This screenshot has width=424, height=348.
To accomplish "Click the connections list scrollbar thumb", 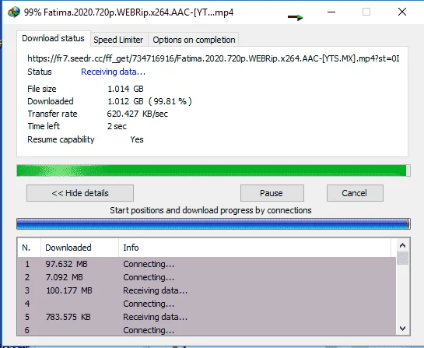I will pyautogui.click(x=402, y=258).
